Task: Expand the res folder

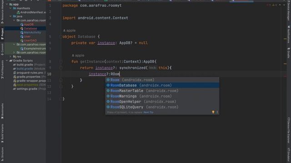Action: (10, 57)
